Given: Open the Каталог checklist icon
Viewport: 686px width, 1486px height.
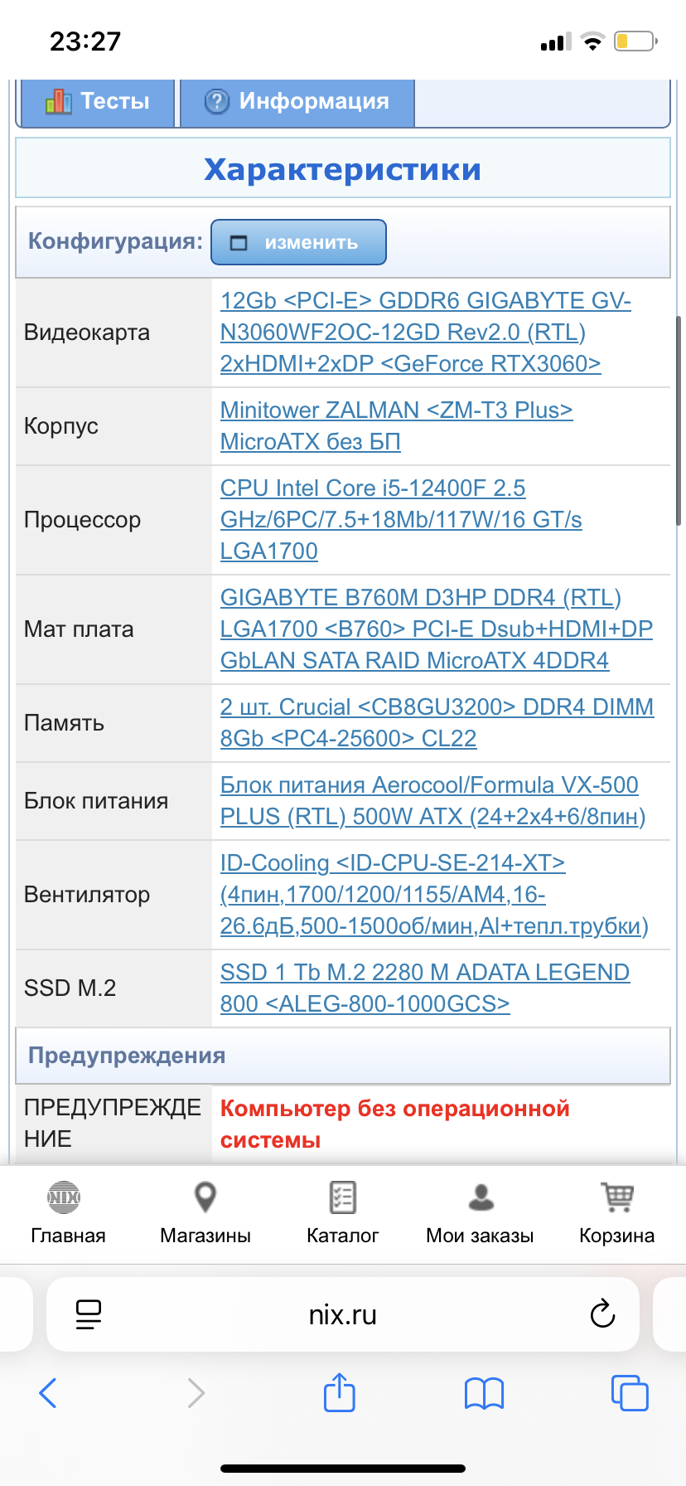Looking at the screenshot, I should (342, 1197).
